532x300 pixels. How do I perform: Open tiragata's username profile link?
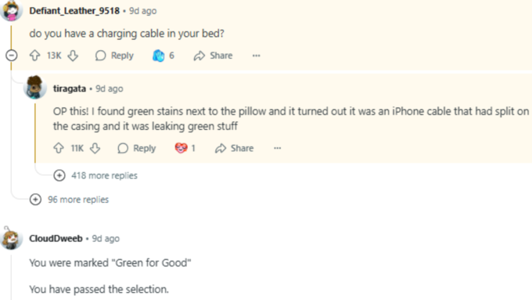(x=70, y=89)
